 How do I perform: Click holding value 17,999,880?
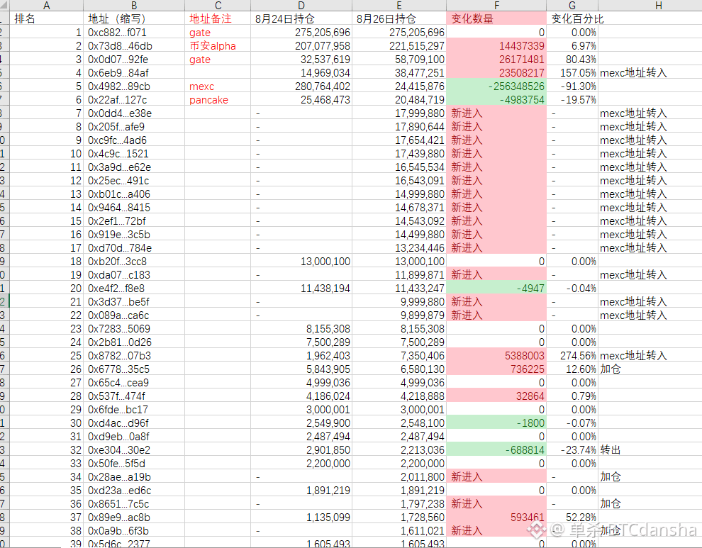coord(399,113)
